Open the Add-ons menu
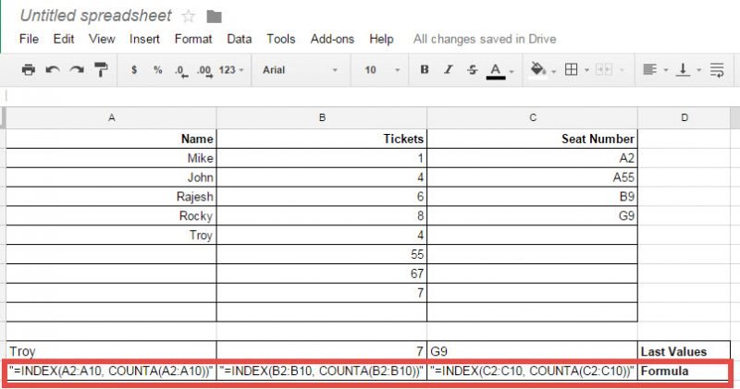 pyautogui.click(x=332, y=39)
